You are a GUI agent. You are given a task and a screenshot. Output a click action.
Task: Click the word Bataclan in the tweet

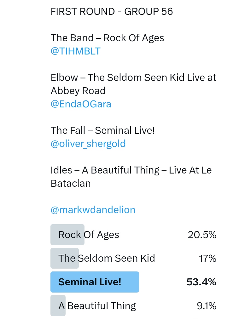[71, 183]
